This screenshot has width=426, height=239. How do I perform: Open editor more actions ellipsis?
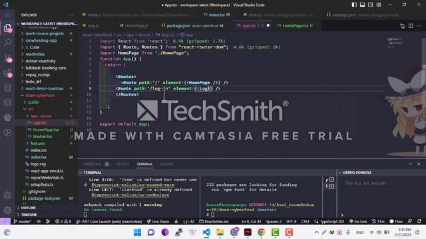(419, 26)
